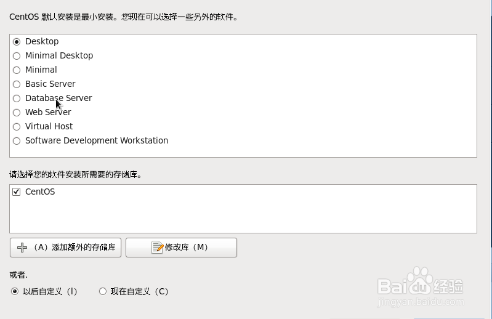Choose Software Development Workstation option
492x319 pixels.
coord(17,141)
